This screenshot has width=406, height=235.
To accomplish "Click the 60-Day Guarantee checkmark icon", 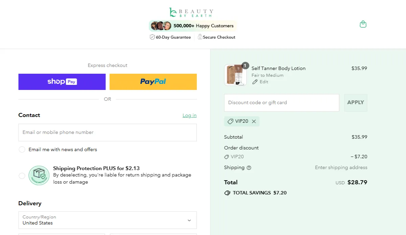I will 152,37.
